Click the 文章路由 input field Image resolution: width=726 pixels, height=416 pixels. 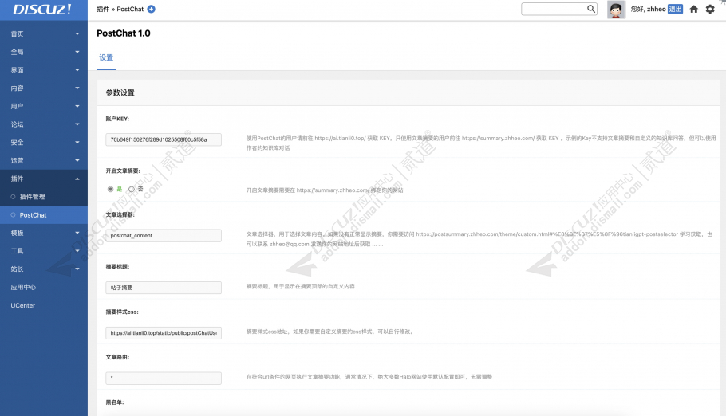[x=164, y=378]
